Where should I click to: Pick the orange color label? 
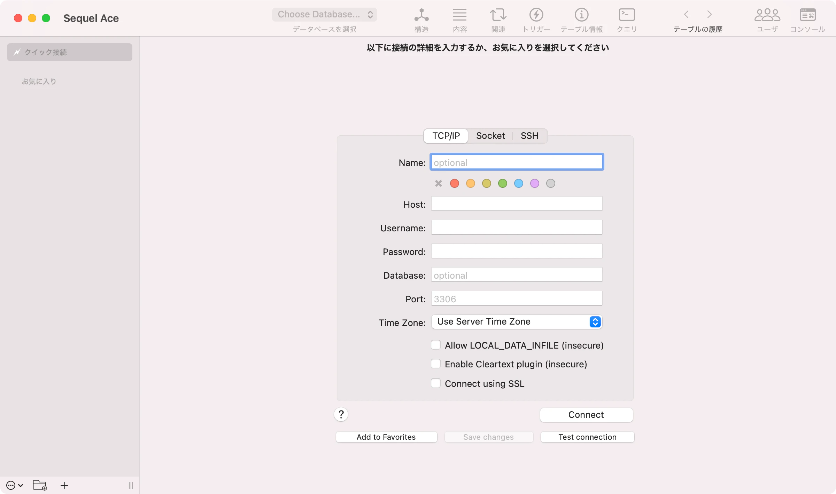(x=471, y=183)
